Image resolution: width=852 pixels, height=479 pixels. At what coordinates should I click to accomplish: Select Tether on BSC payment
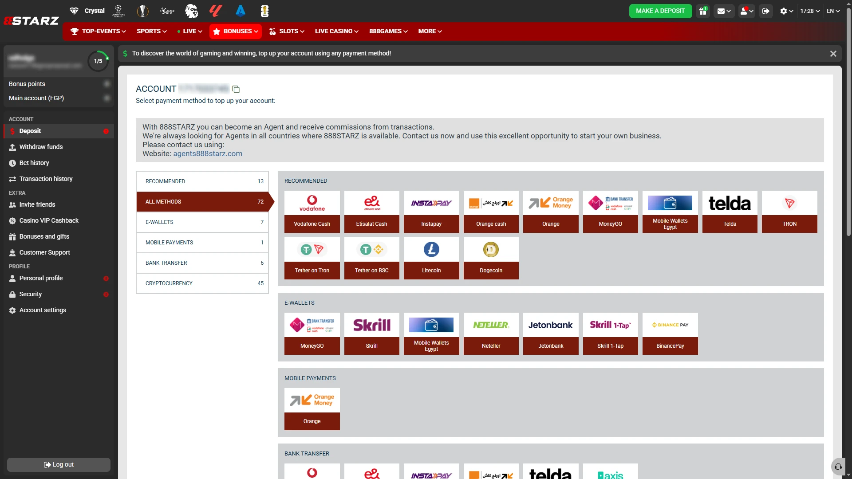372,259
